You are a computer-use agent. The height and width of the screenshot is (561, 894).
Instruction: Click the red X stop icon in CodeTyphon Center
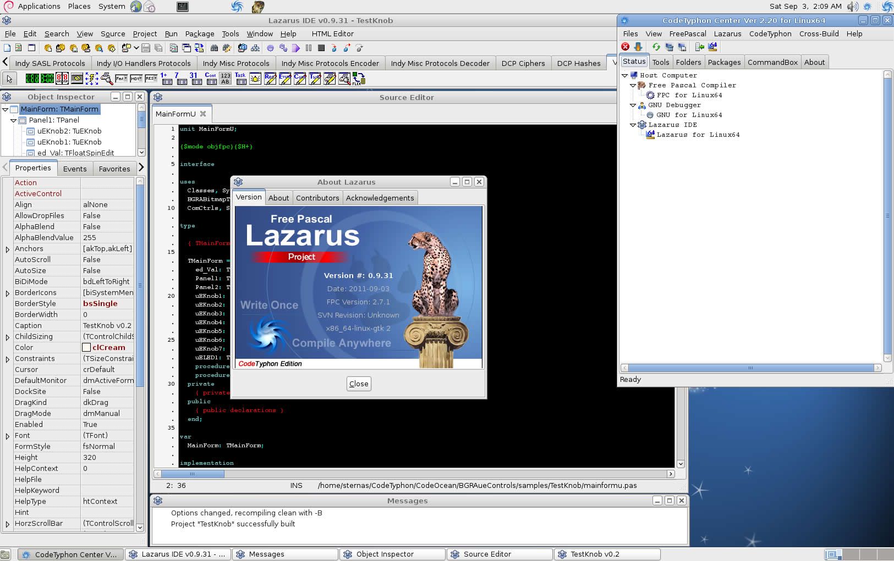click(625, 47)
